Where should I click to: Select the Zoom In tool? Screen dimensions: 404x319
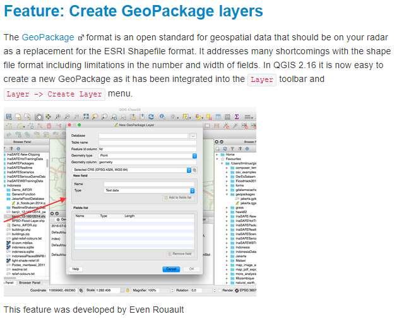(x=57, y=117)
